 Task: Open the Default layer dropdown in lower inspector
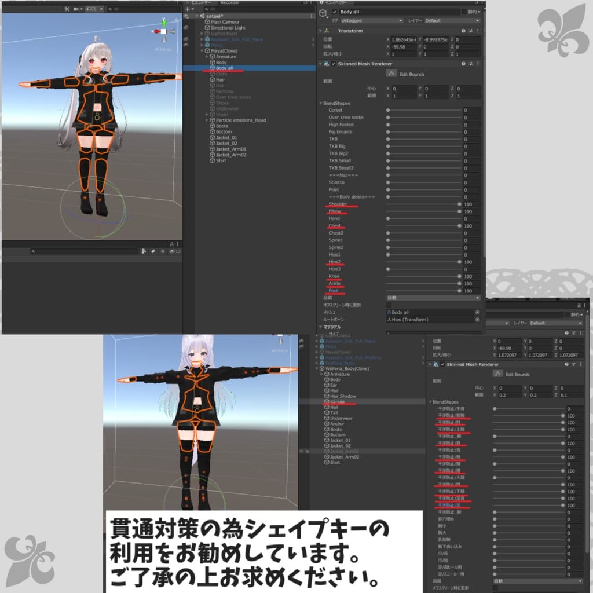556,323
